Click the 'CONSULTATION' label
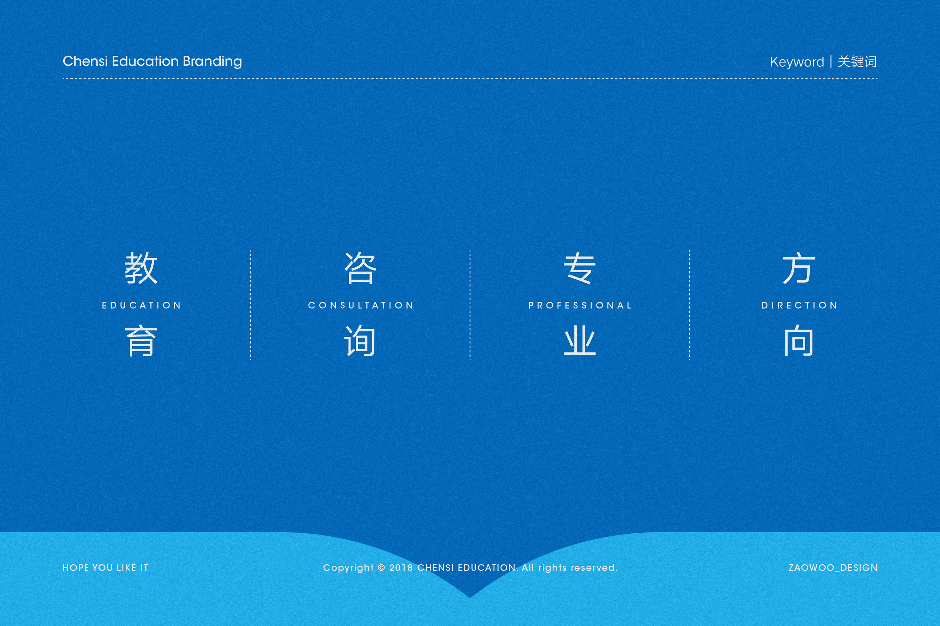 click(x=361, y=305)
